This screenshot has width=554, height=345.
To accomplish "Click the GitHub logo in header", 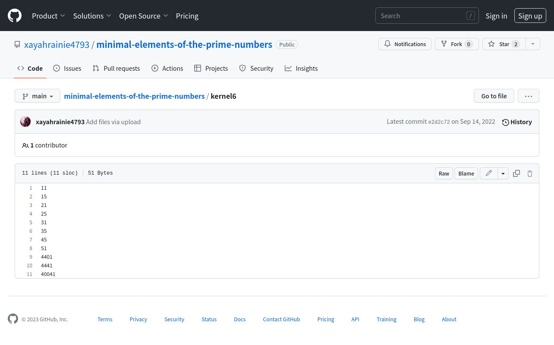I will (15, 16).
